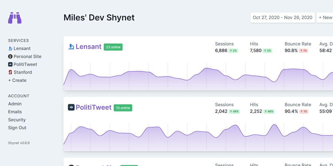Open the PolitiTweet service card title
Viewport: 333px width, 166px height.
point(93,108)
